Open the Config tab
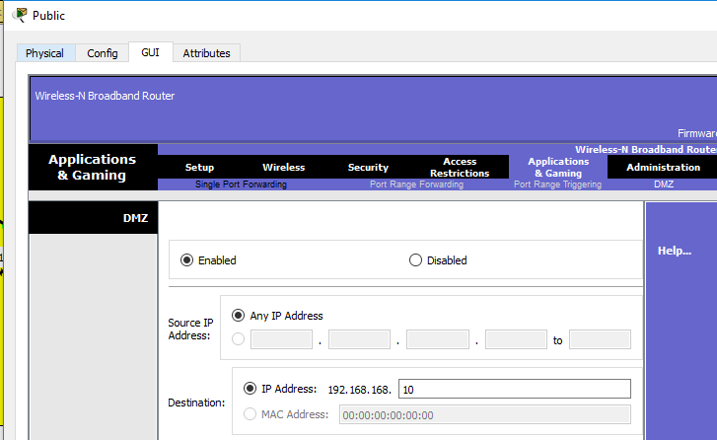 pyautogui.click(x=103, y=53)
